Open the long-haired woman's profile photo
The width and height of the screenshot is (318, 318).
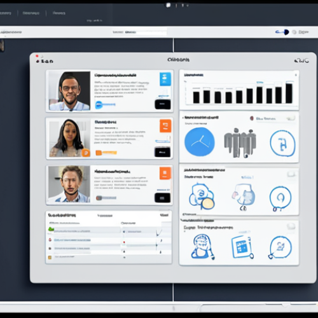point(69,138)
